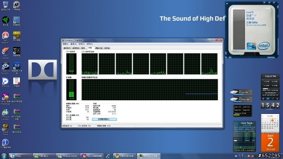The image size is (283, 159).
Task: Switch to Yahoo Messenger taskbar button
Action: 92,156
